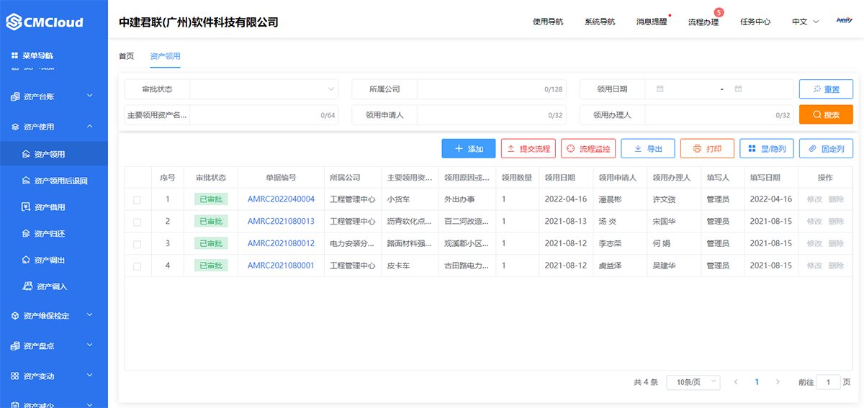Click the orange 搜索 search button
The width and height of the screenshot is (864, 408).
coord(826,114)
